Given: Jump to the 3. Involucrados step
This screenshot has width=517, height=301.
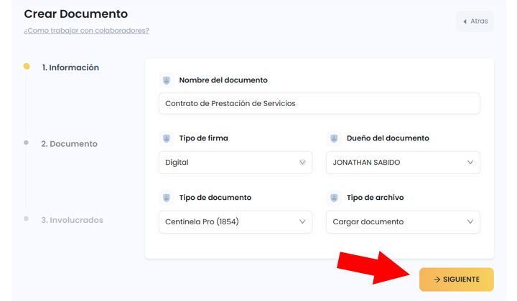Looking at the screenshot, I should pyautogui.click(x=72, y=220).
